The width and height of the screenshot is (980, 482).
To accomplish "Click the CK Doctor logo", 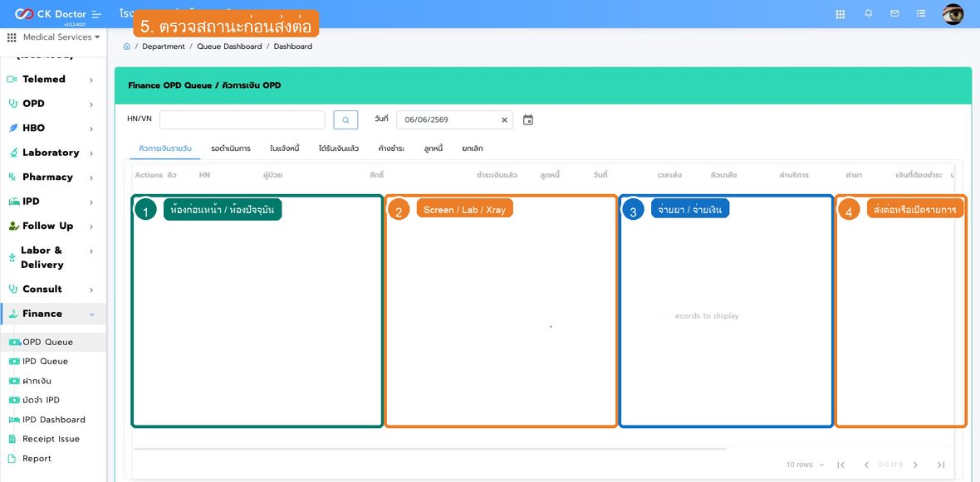I will 51,14.
